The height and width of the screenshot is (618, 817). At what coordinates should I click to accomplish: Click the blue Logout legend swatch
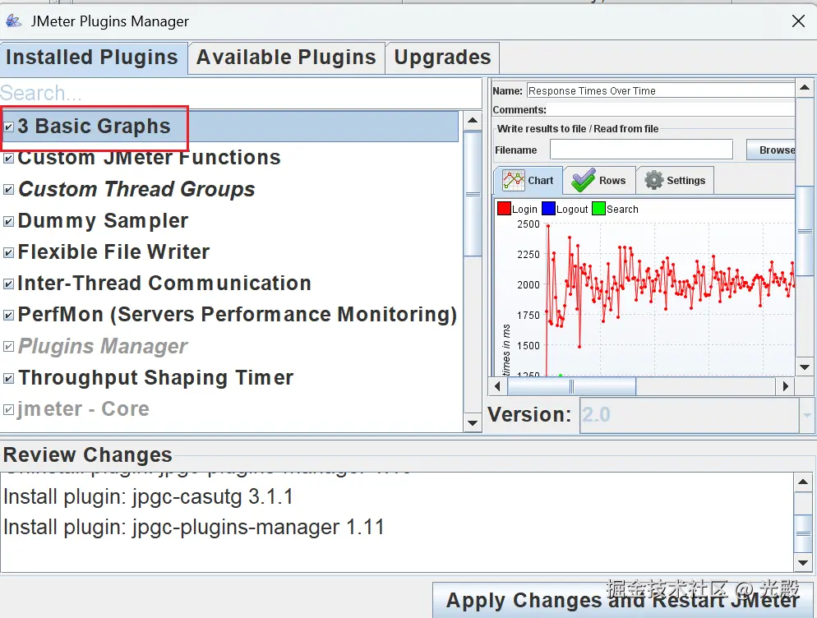549,209
